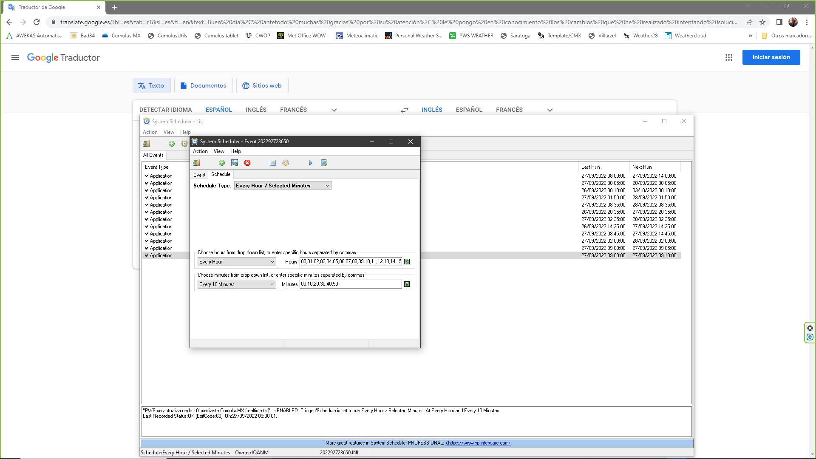Select the All Events tab
Viewport: 816px width, 459px height.
(x=153, y=155)
